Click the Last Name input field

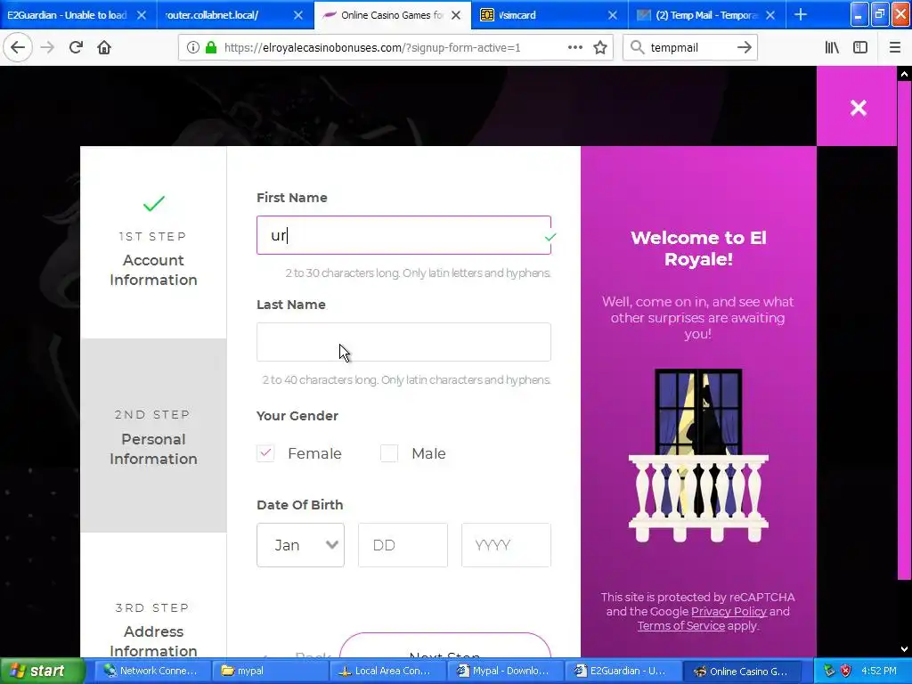(403, 342)
